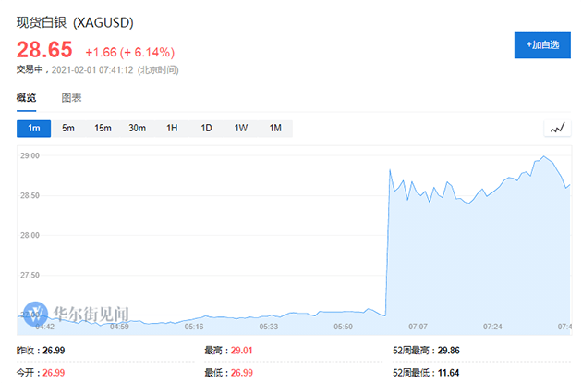Switch chart to 15m interval
582x383 pixels.
tap(103, 129)
